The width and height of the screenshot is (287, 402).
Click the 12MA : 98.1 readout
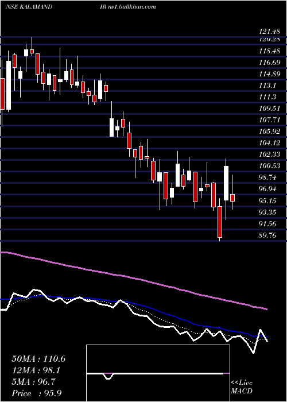[37, 370]
